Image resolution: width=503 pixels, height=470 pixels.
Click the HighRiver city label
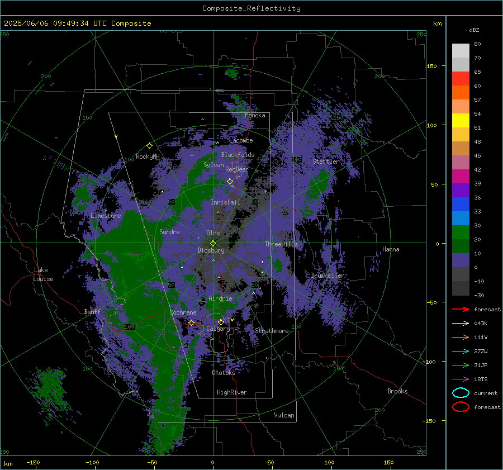click(232, 392)
